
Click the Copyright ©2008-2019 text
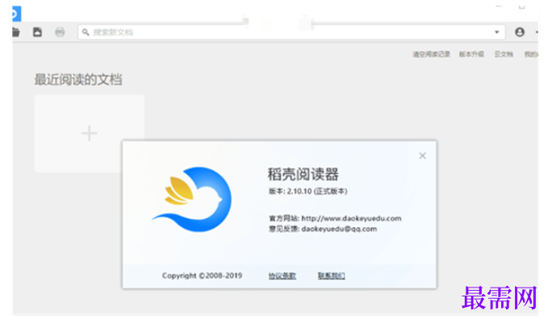[202, 276]
